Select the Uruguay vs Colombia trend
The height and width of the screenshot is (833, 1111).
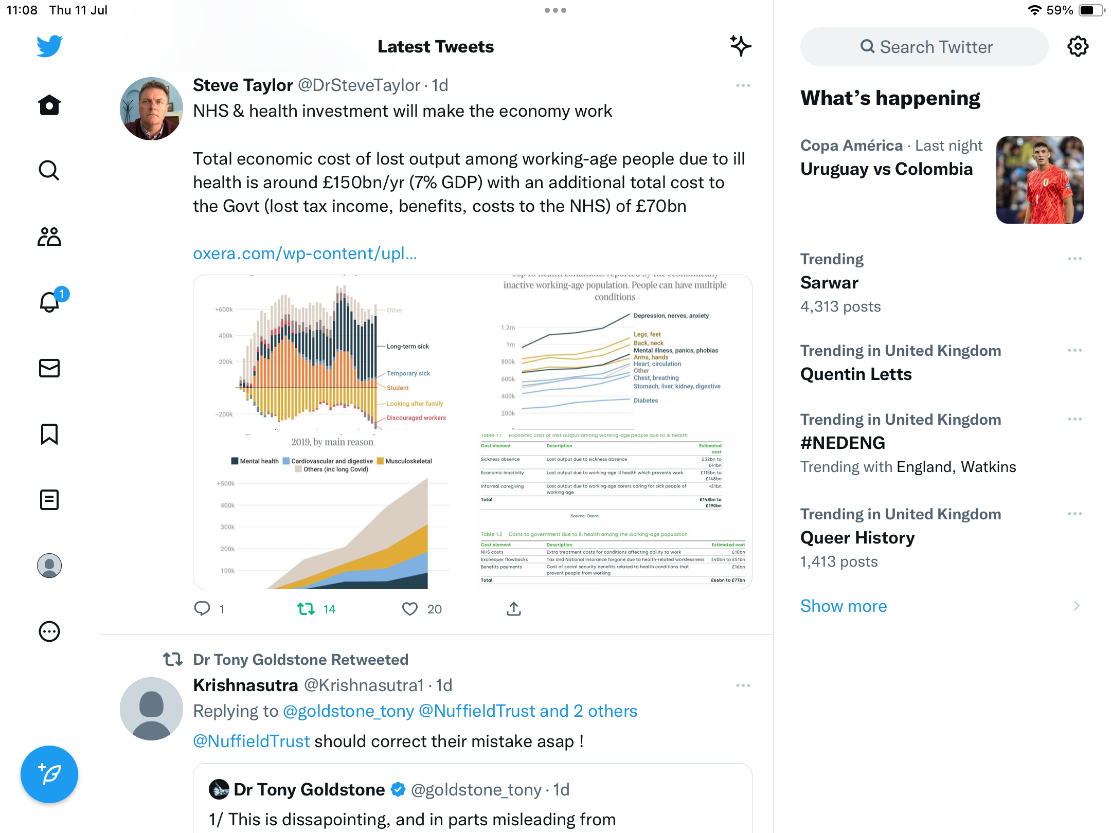click(x=886, y=169)
